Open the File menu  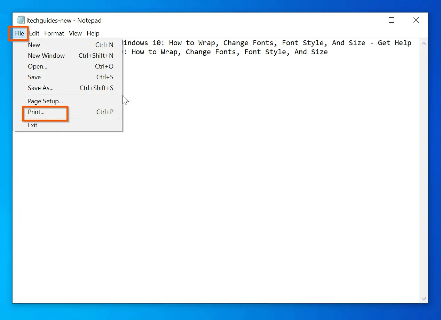click(19, 33)
